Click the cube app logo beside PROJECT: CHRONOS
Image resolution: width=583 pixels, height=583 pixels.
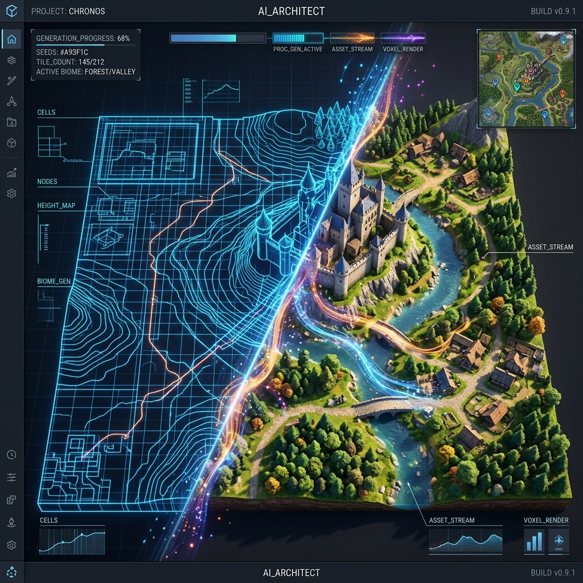click(x=11, y=11)
